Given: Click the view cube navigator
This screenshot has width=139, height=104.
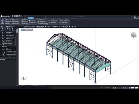Looking at the screenshot, I should pyautogui.click(x=134, y=35).
